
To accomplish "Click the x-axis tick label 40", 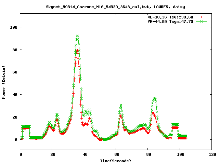I will [x=85, y=154].
